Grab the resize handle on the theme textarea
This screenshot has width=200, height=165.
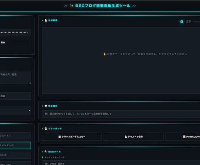(30, 83)
